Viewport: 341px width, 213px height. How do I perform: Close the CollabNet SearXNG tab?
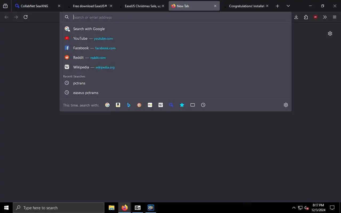point(59,6)
